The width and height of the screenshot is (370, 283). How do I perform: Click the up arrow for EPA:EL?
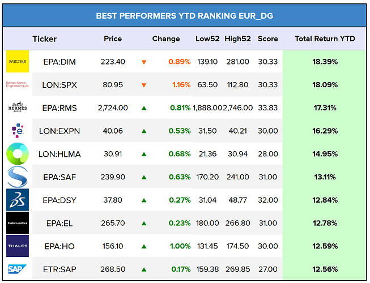tap(144, 223)
